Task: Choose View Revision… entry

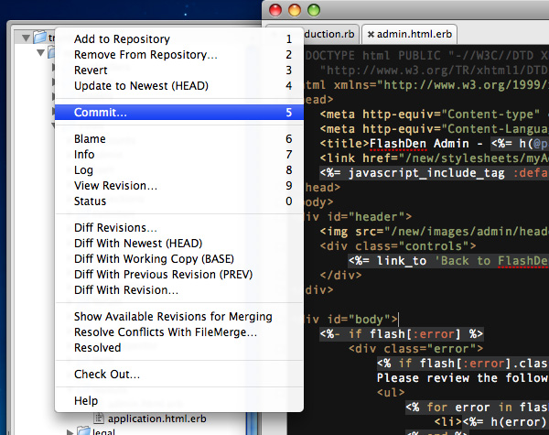Action: (115, 186)
